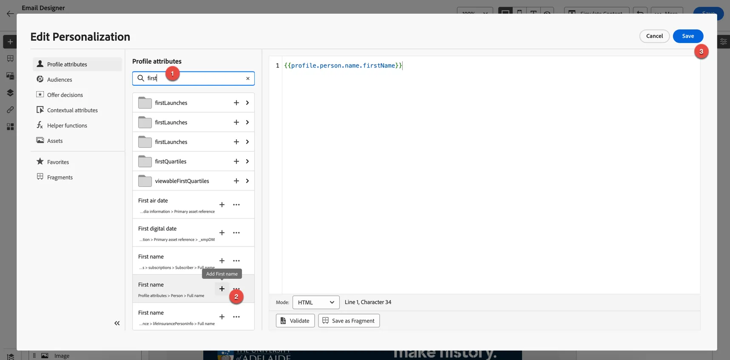
Task: Select the First air date text
Action: 153,201
